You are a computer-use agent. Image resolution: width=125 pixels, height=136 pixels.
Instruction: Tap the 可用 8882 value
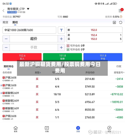pos(65,17)
